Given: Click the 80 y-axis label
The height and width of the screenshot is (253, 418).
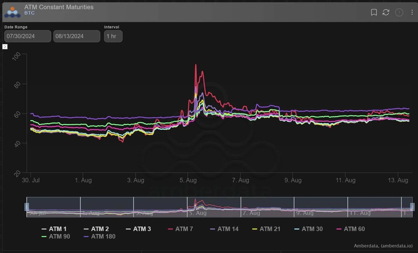Looking at the screenshot, I should click(x=17, y=85).
